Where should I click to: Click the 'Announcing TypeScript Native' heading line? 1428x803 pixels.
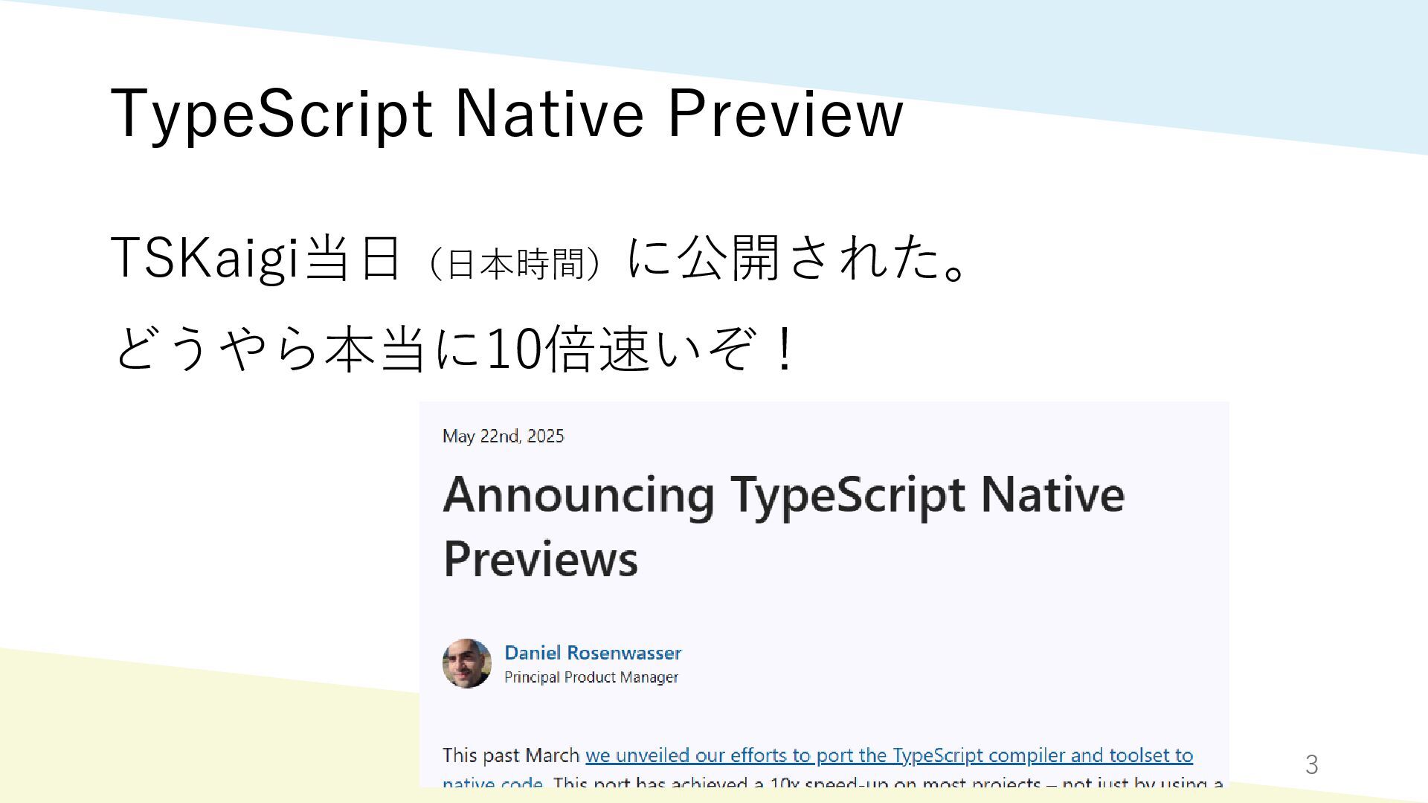pyautogui.click(x=783, y=495)
